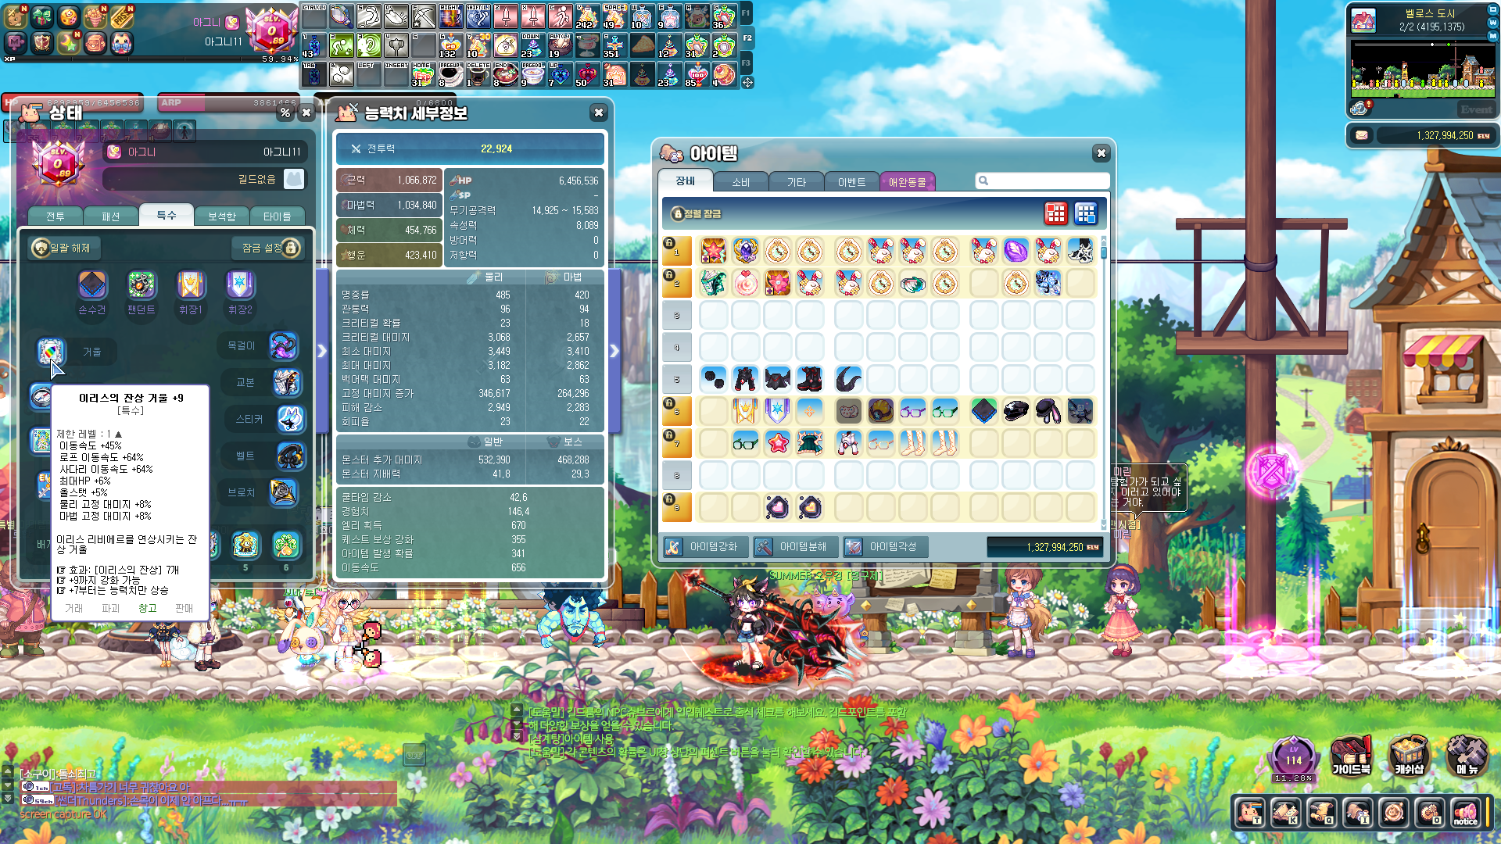Click the 벨트 belt equipment icon
1501x844 pixels.
(x=290, y=456)
